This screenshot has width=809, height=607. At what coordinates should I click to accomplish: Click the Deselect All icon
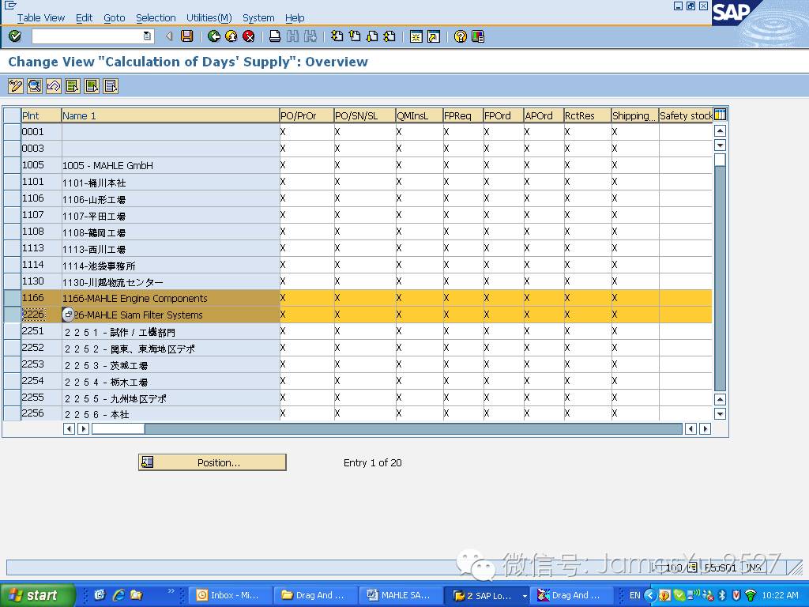[x=111, y=85]
